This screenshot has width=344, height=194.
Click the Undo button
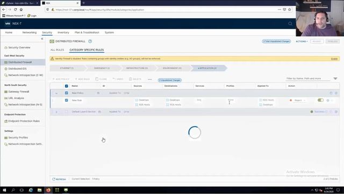point(118,79)
